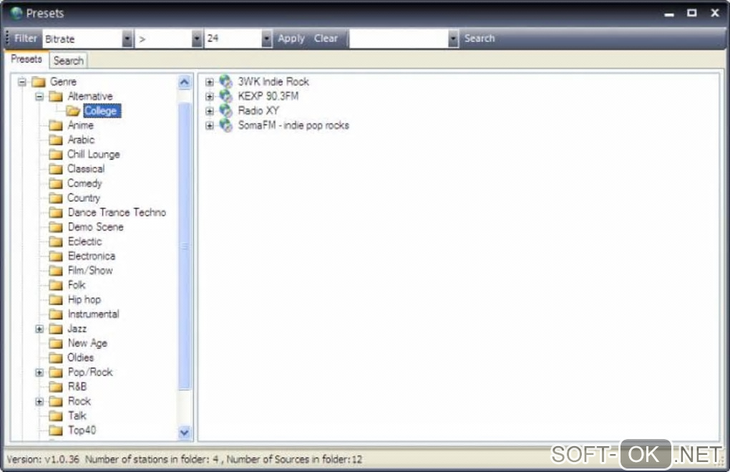Open the filter value 24 dropdown

coord(266,39)
